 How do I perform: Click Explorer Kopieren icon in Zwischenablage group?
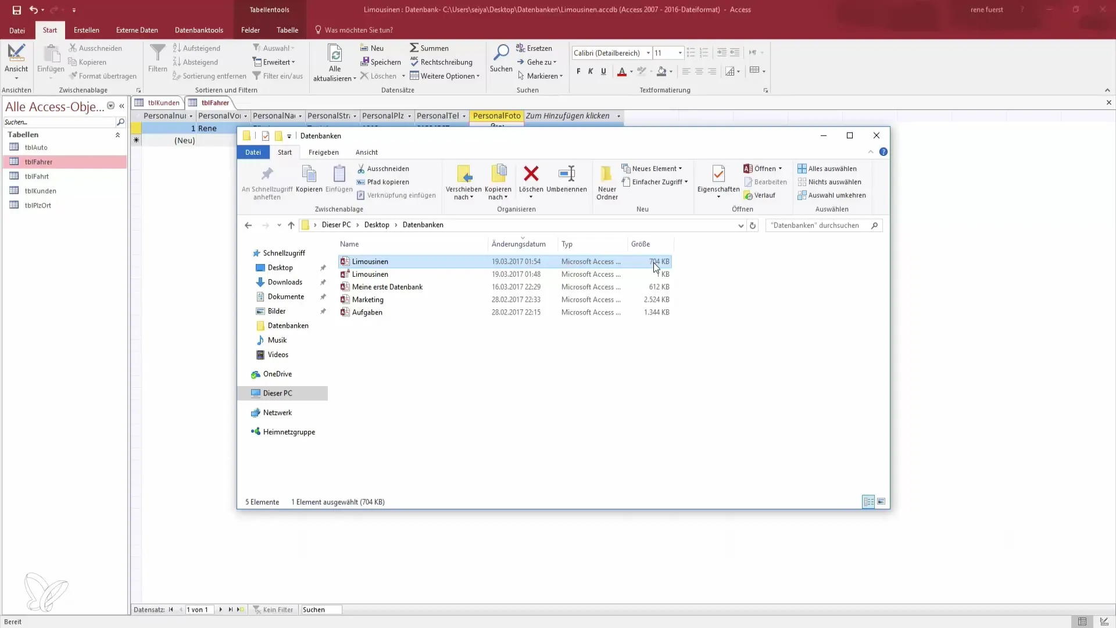click(x=309, y=173)
